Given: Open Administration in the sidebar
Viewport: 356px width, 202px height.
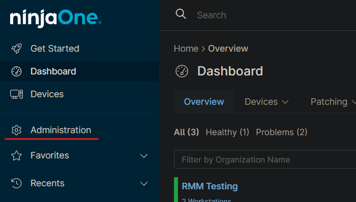Looking at the screenshot, I should [x=61, y=130].
